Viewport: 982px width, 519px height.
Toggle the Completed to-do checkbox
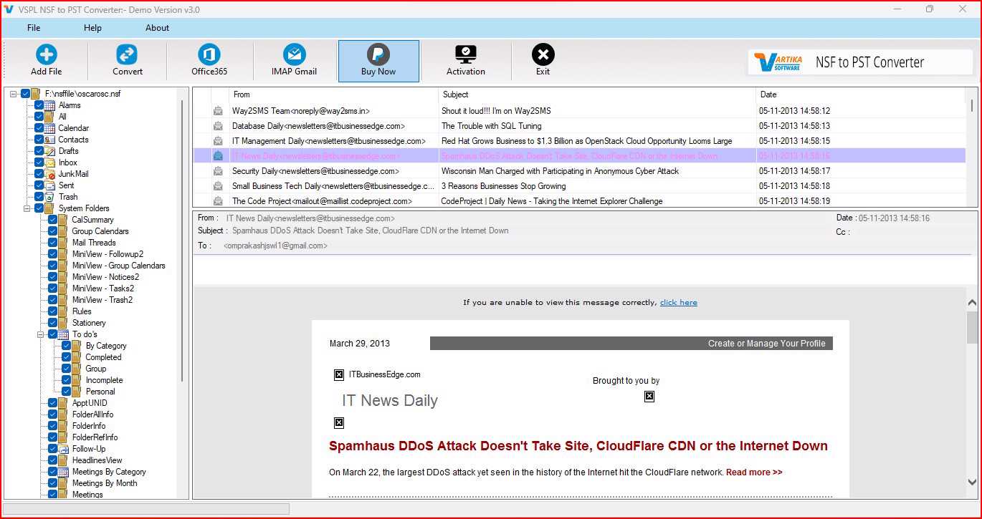click(67, 357)
